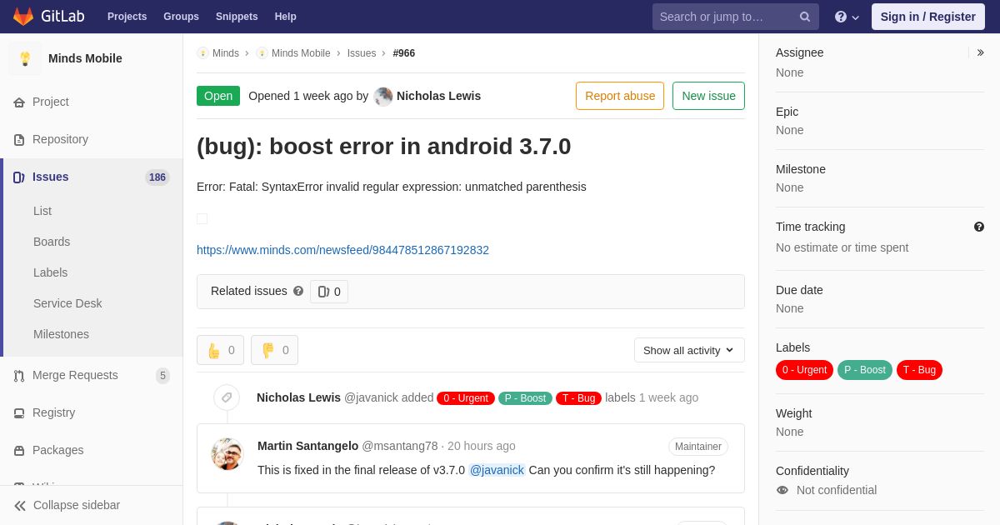The height and width of the screenshot is (525, 1000).
Task: Focus the Search or jump to field
Action: 736,17
